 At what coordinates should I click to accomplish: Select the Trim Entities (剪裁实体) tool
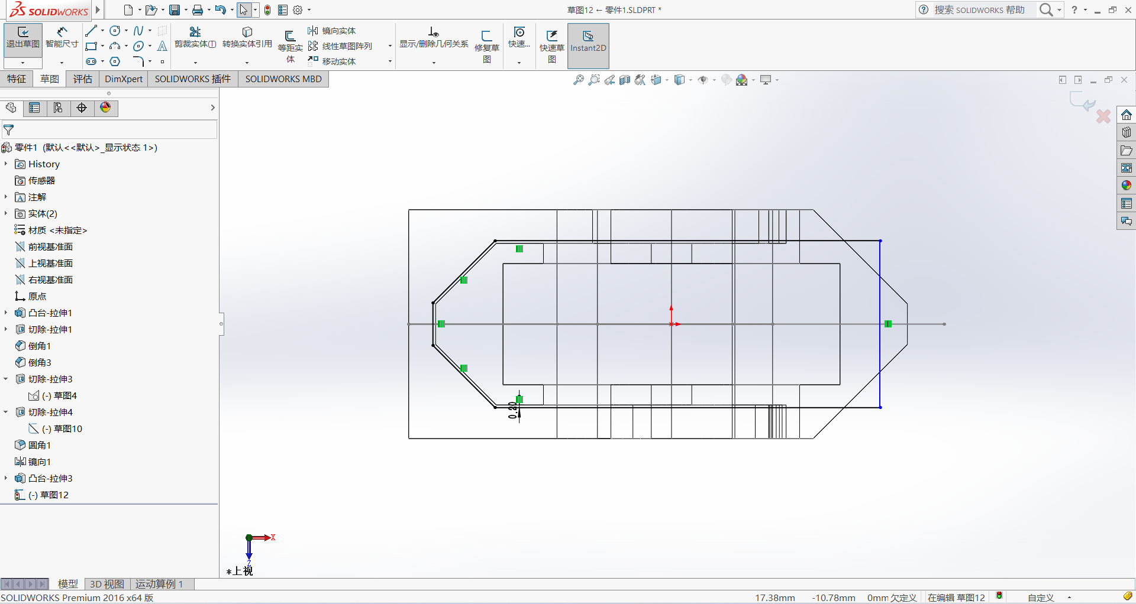[x=195, y=37]
